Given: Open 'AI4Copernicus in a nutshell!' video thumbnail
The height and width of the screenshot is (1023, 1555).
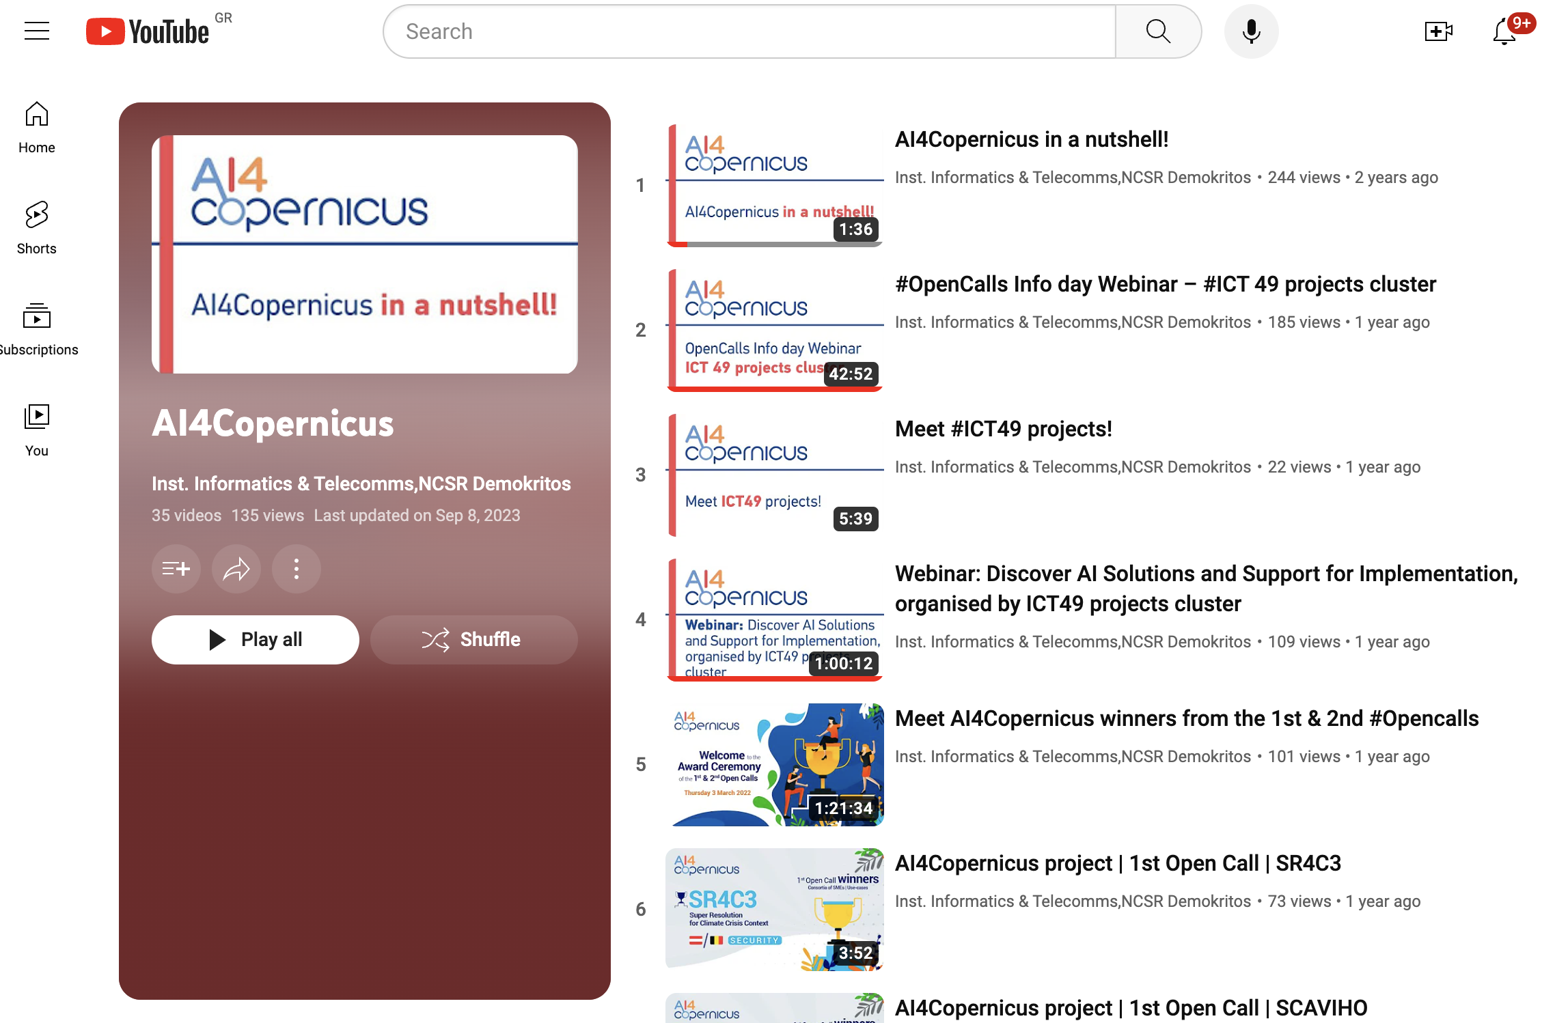Looking at the screenshot, I should [x=775, y=185].
